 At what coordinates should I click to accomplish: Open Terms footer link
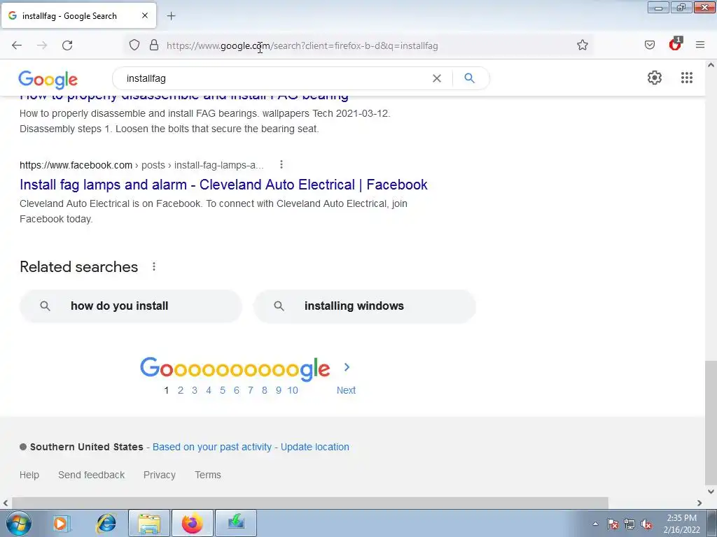(208, 475)
